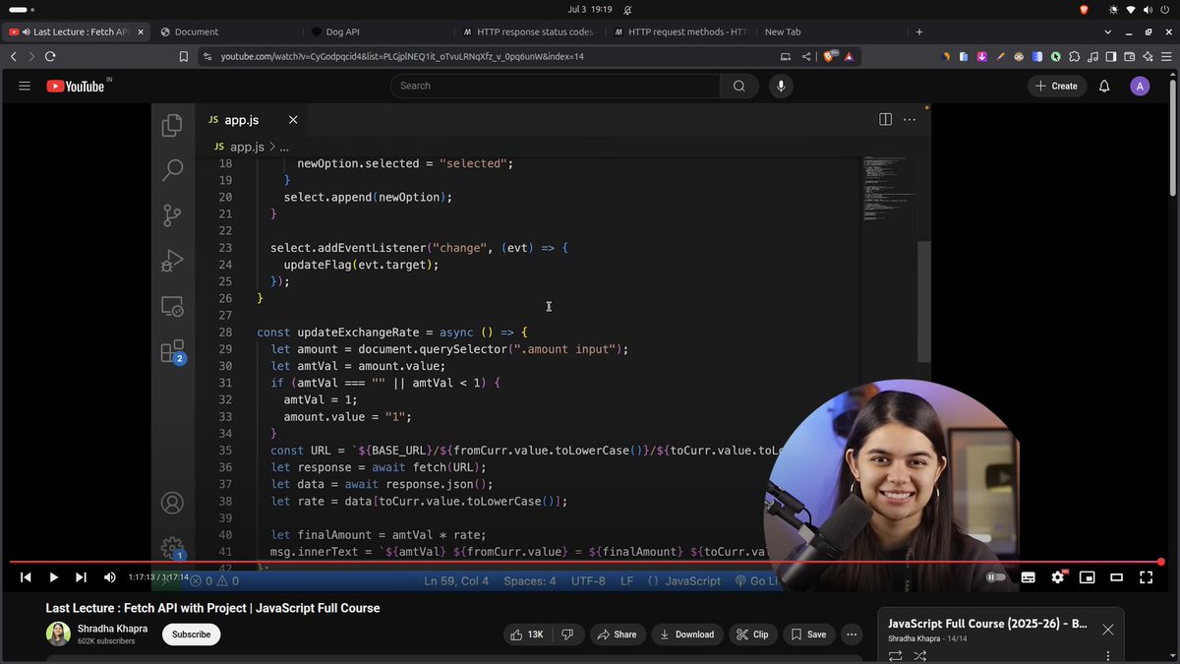The image size is (1180, 664).
Task: Skip to previous video in playlist
Action: (x=26, y=577)
